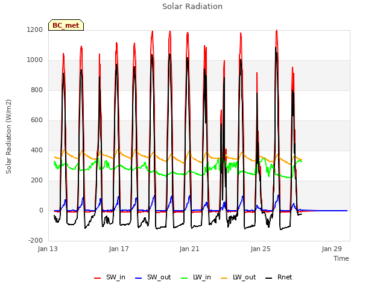
Task: Toggle the SW_in legend entry
Action: pos(110,277)
